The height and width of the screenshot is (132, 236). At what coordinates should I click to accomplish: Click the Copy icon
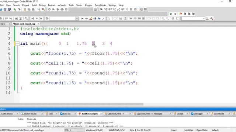pos(29,9)
